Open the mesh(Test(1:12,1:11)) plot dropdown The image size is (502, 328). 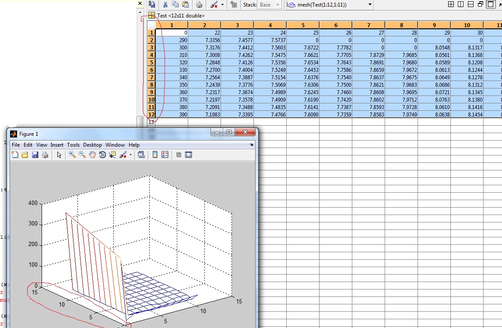[x=370, y=4]
